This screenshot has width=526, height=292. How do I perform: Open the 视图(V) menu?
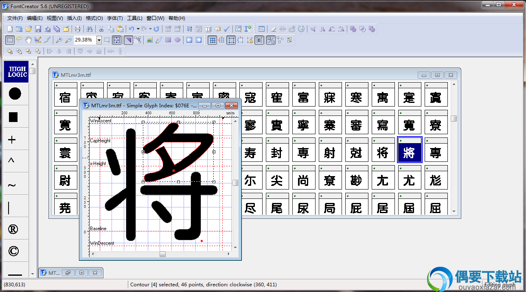55,18
